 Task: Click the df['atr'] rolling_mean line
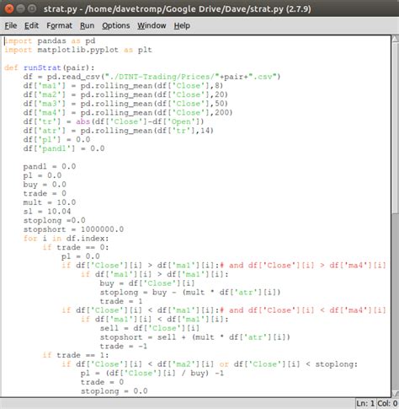pos(119,131)
